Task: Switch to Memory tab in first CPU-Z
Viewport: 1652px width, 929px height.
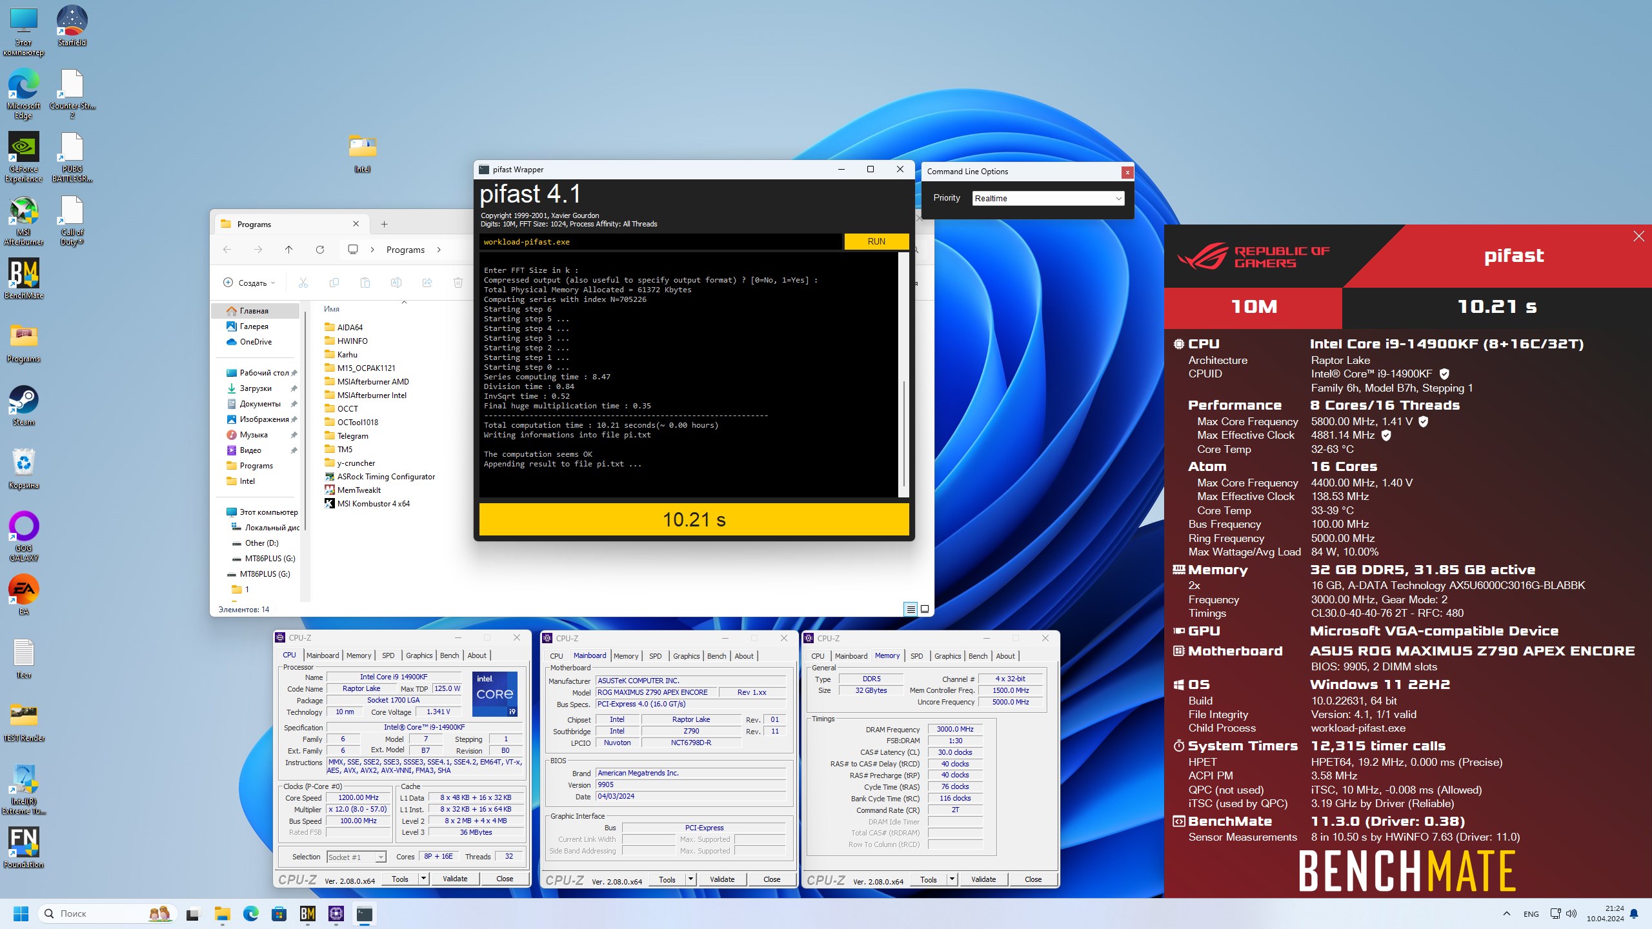Action: (x=359, y=655)
